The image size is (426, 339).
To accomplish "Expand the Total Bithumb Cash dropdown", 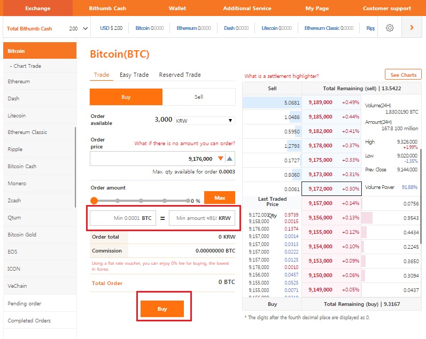I will coord(85,28).
